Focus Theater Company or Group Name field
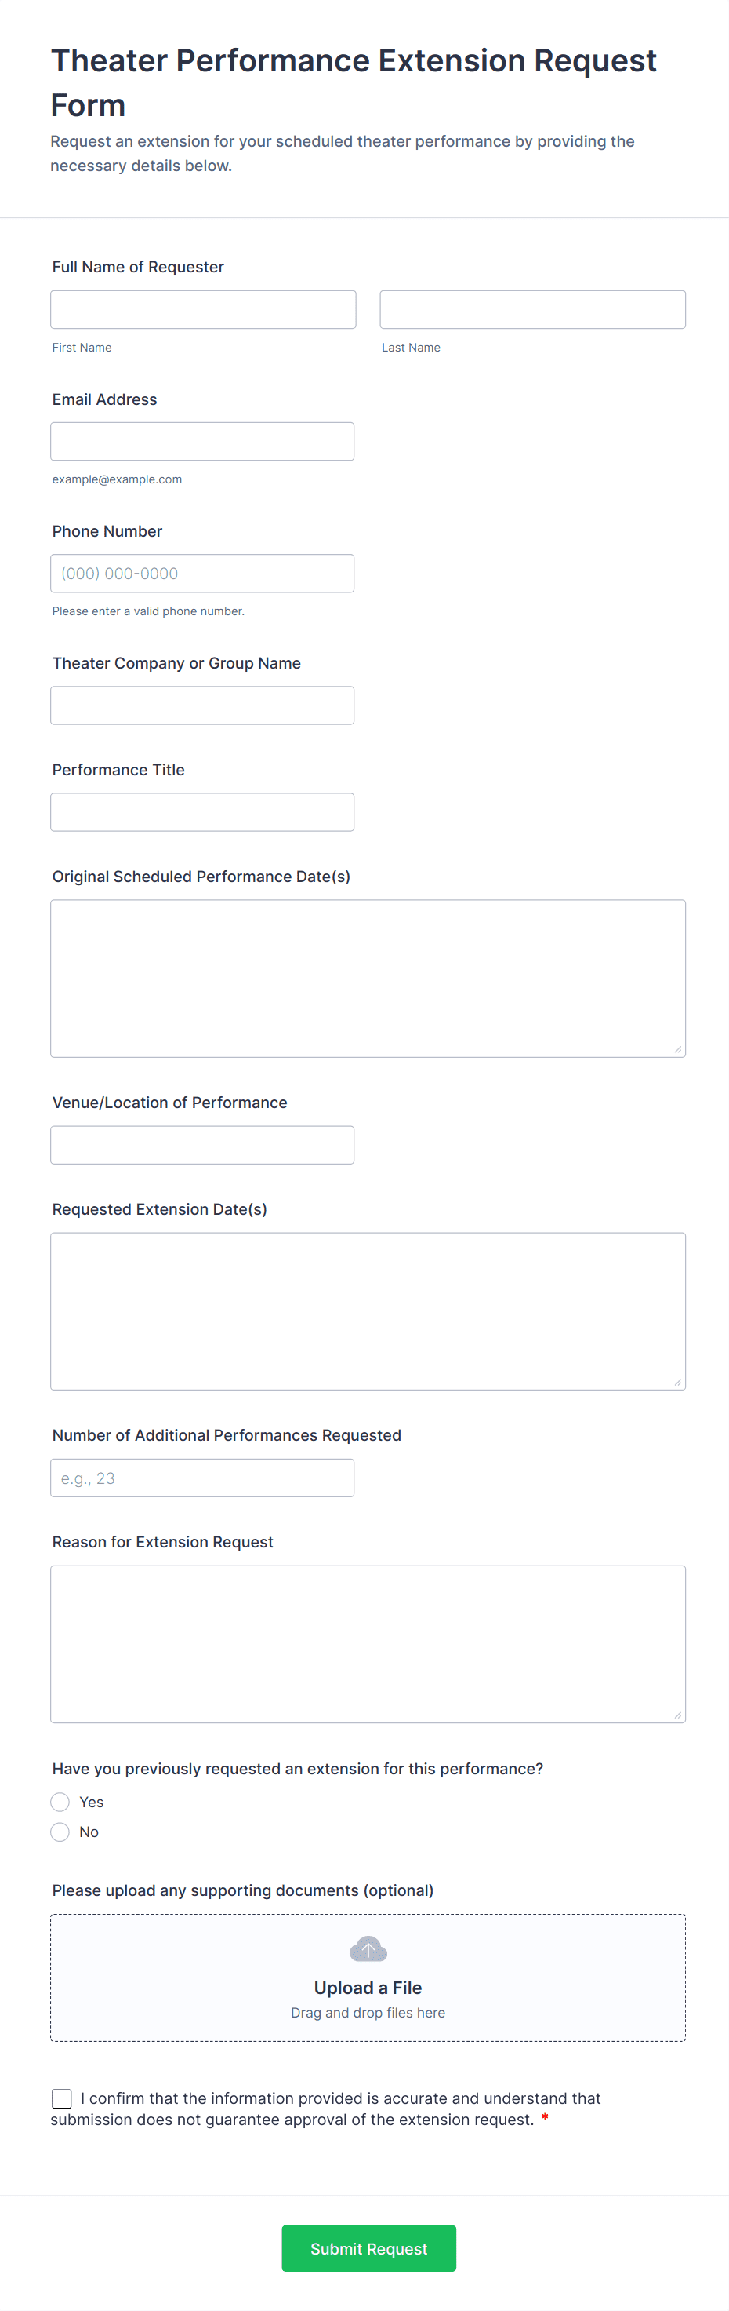This screenshot has width=729, height=2311. 201,705
